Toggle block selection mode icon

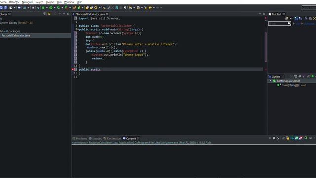(x=121, y=8)
